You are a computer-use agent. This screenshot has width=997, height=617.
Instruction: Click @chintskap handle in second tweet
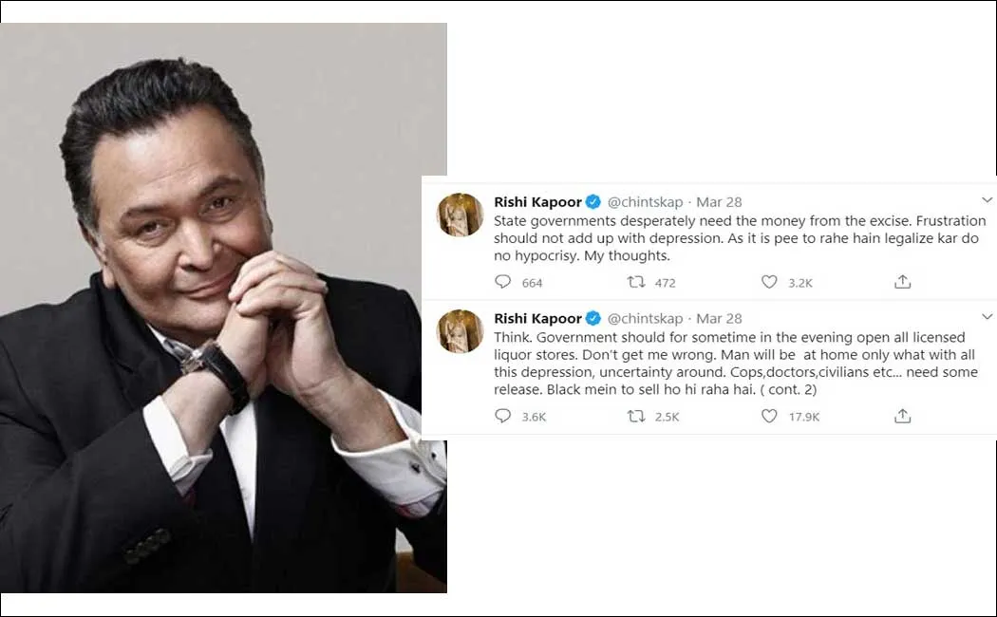pos(645,318)
